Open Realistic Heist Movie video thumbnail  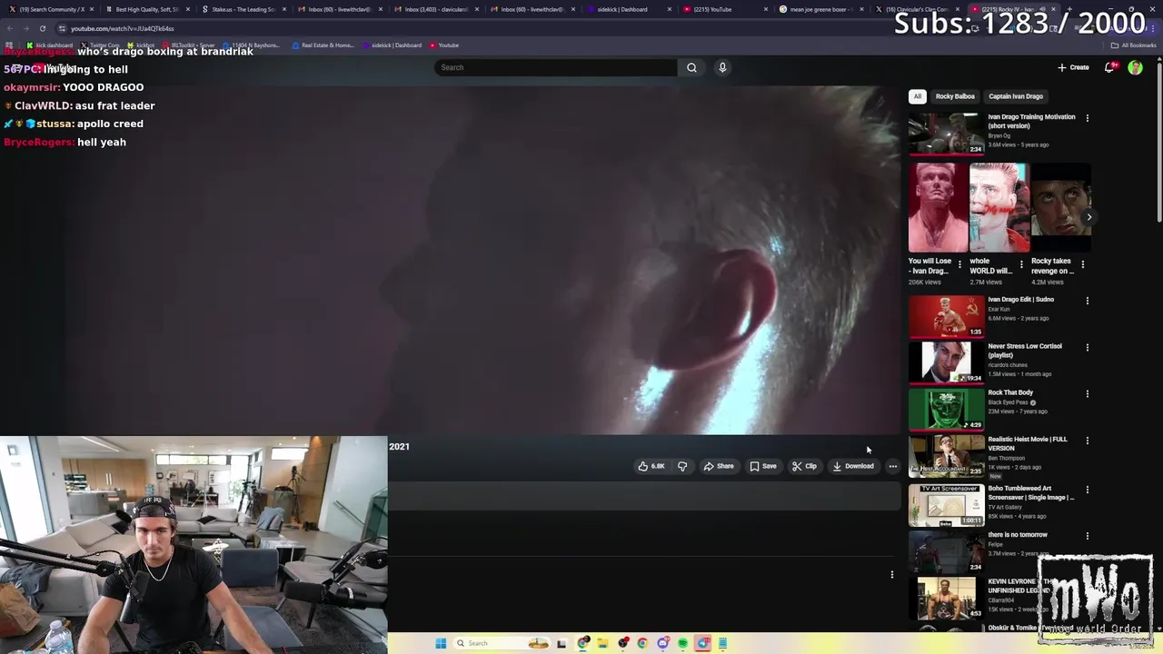[946, 455]
